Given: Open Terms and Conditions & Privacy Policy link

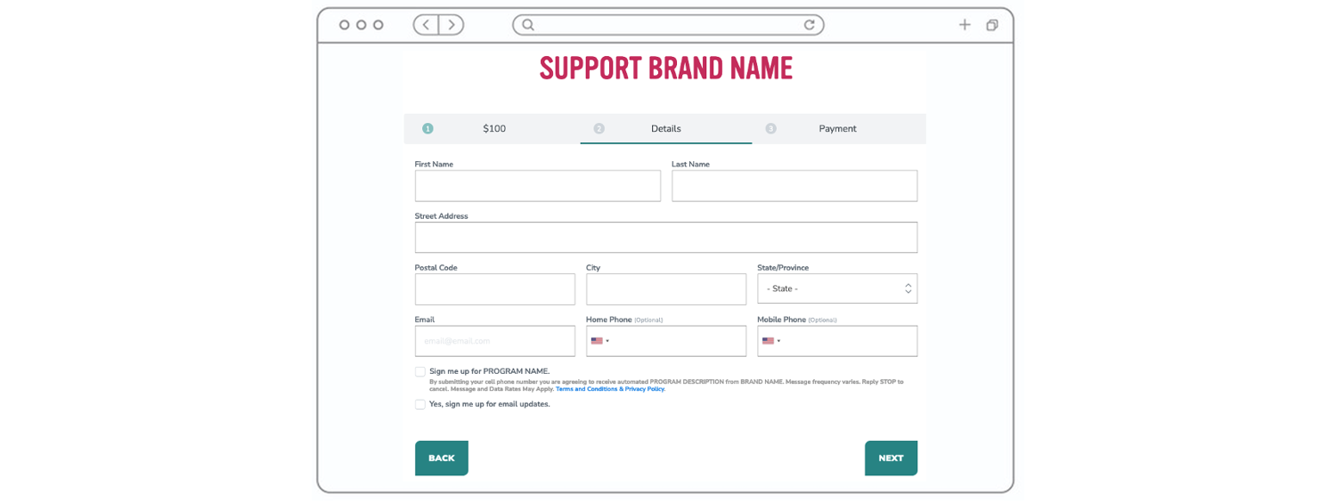Looking at the screenshot, I should point(610,389).
